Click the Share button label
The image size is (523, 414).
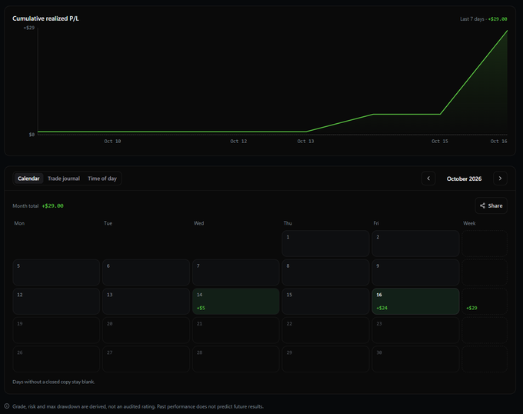click(x=495, y=205)
